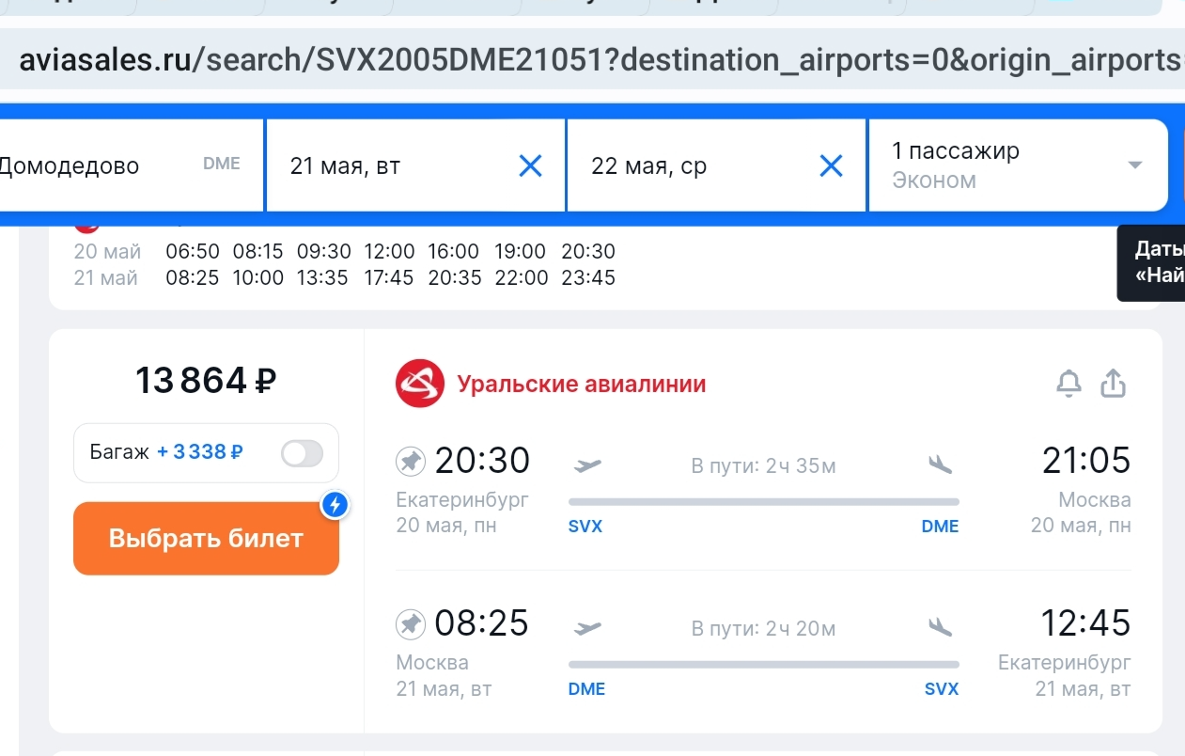Click the 13 864 ₽ ticket price
Viewport: 1185px width, 756px height.
tap(206, 381)
